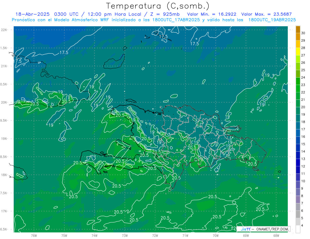Click legend swatch between 20 and 21
310x239 pixels.
point(298,103)
